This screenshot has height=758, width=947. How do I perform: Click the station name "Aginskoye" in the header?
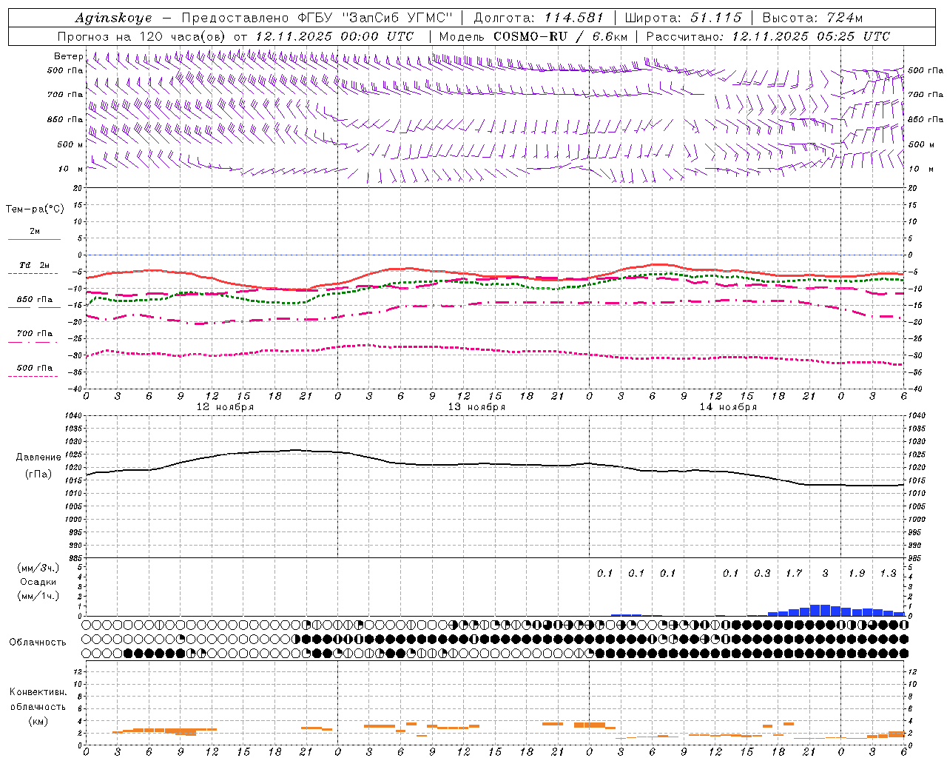113,19
